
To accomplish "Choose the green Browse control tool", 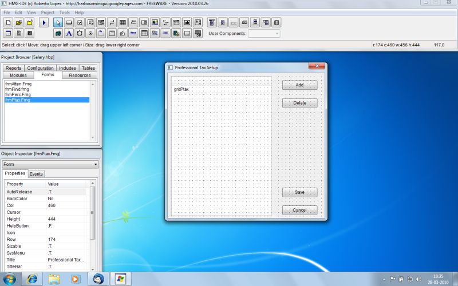I will tap(58, 33).
